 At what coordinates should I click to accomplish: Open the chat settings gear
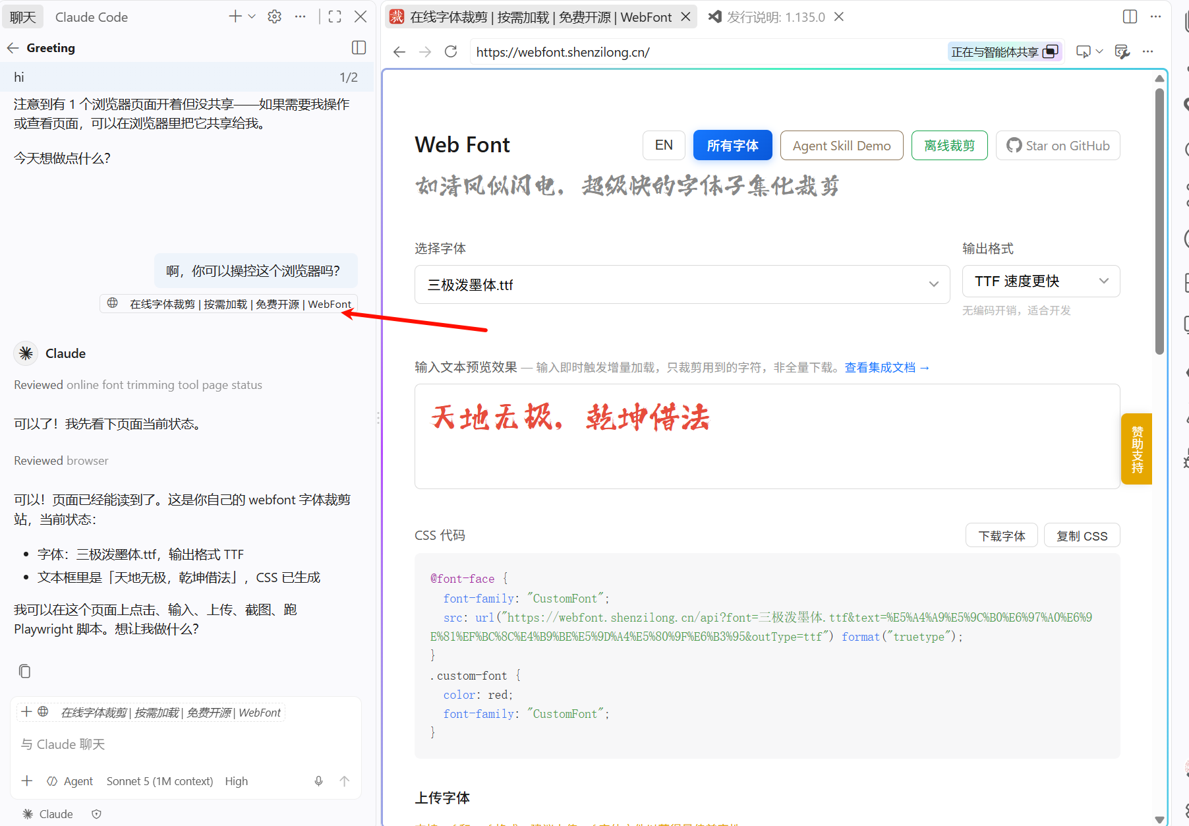click(275, 16)
